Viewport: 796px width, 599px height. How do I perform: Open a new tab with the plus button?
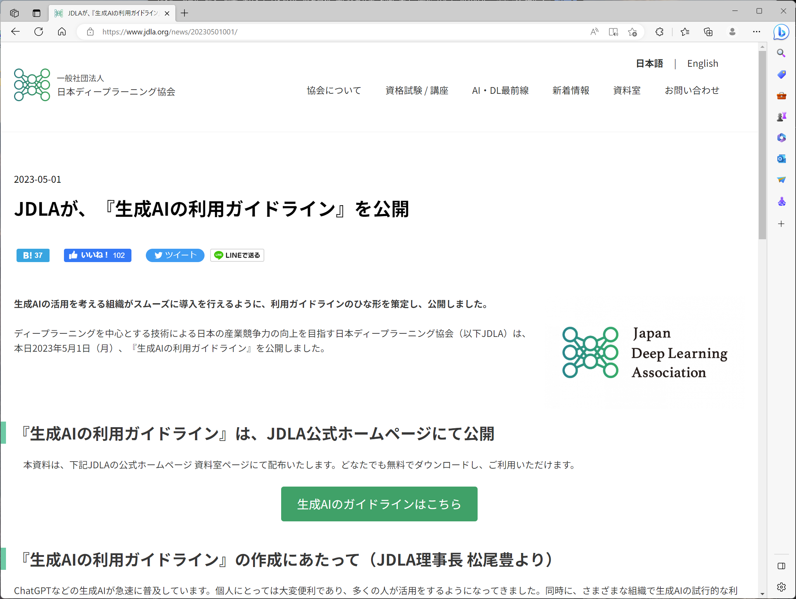tap(185, 13)
